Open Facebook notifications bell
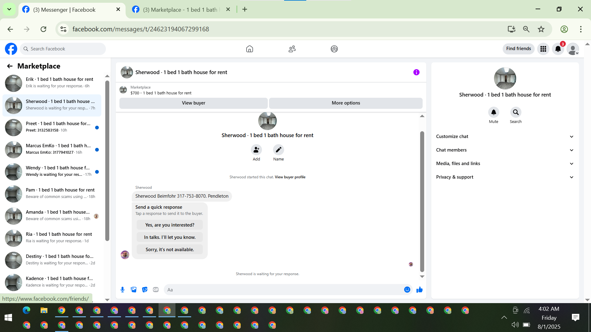 [x=558, y=49]
